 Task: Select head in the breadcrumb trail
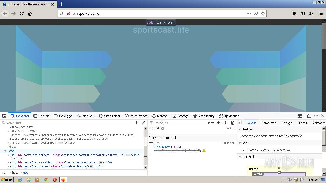pyautogui.click(x=15, y=173)
